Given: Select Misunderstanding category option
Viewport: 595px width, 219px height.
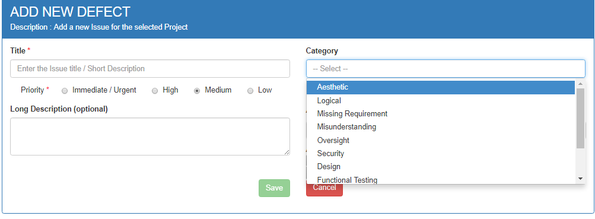Looking at the screenshot, I should tap(441, 127).
